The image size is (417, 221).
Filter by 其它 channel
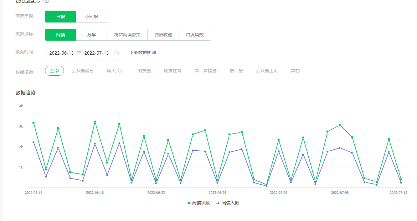pos(296,71)
